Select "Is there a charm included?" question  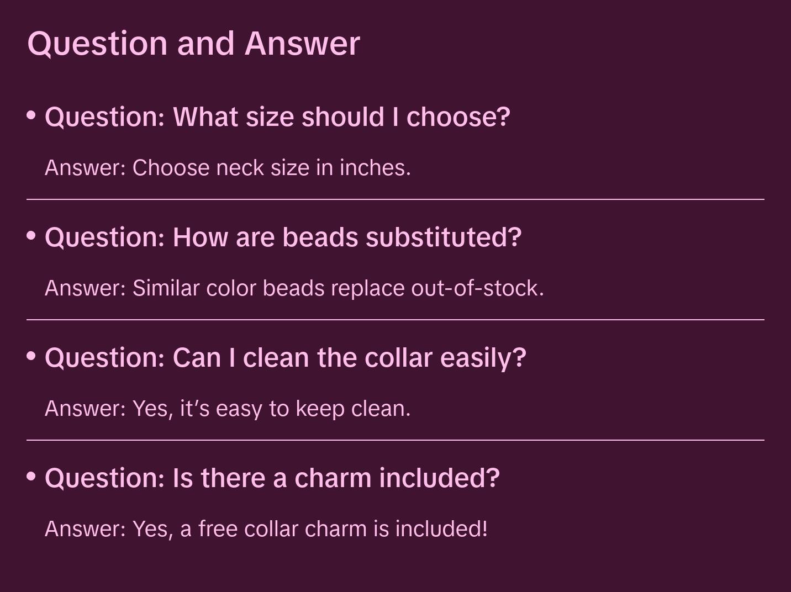272,478
